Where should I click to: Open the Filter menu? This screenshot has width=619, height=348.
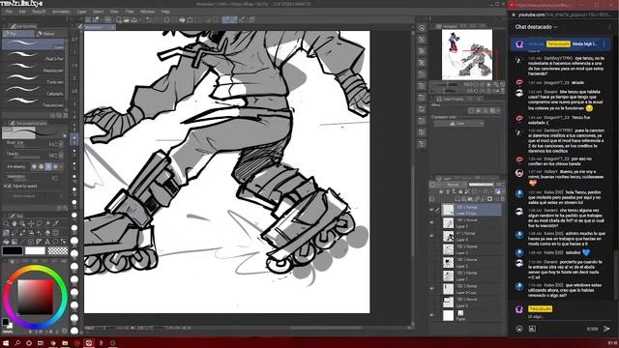pyautogui.click(x=130, y=12)
